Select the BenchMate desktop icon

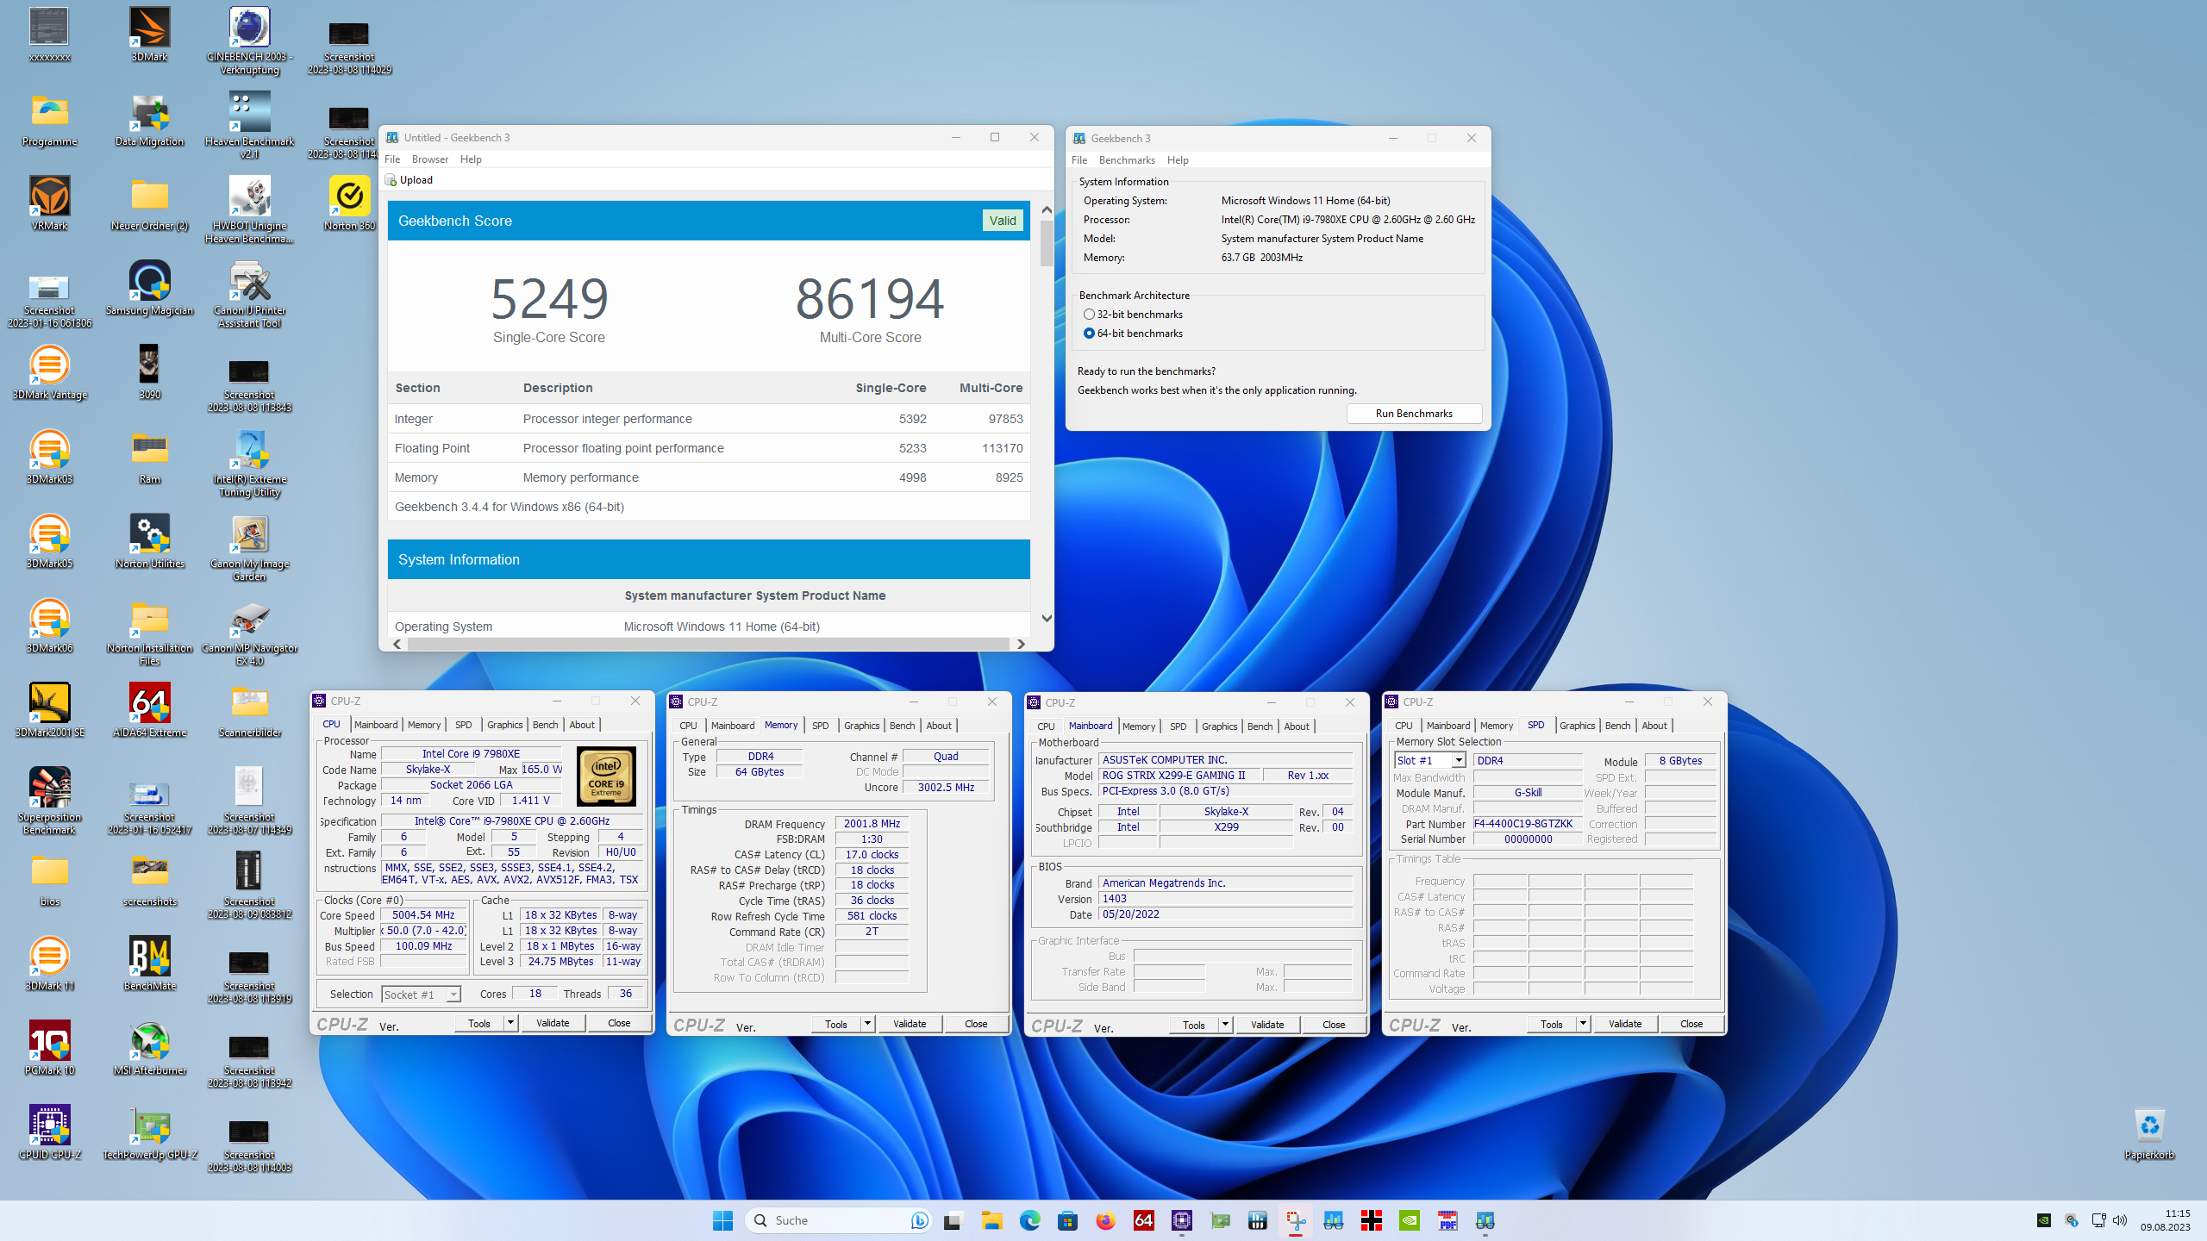click(149, 963)
